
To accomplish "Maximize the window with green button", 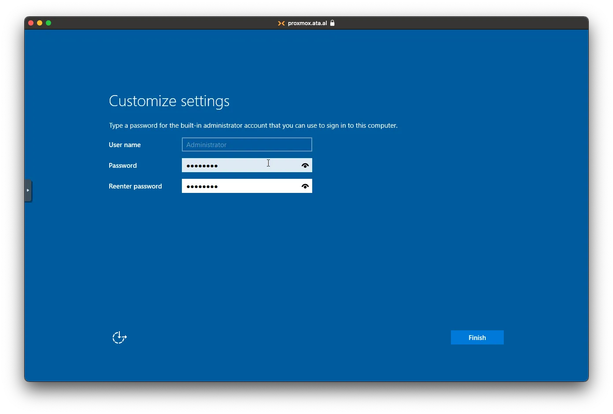I will [48, 23].
